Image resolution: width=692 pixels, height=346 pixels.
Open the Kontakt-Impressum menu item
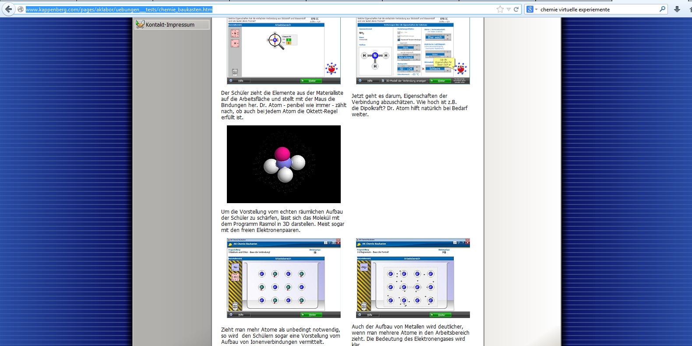170,25
